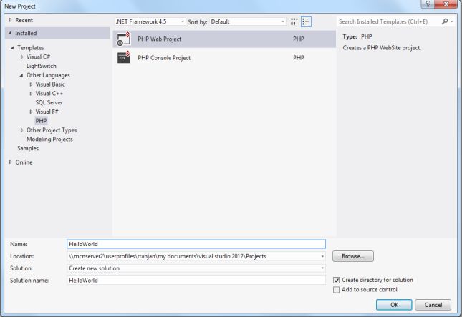Screen dimensions: 462x317
Task: Click the PHP Web Project template icon
Action: coord(123,39)
